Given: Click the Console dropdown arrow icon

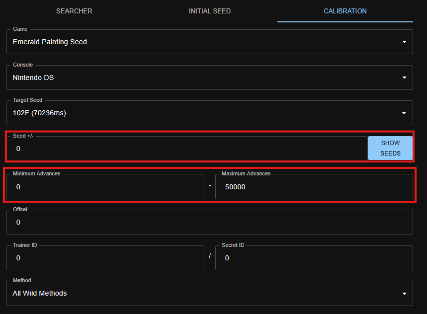Looking at the screenshot, I should click(404, 78).
